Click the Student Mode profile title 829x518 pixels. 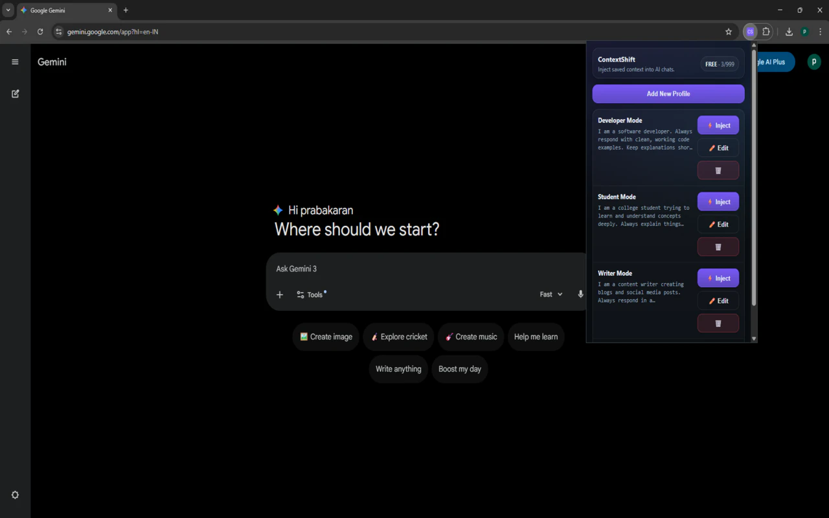pos(617,197)
